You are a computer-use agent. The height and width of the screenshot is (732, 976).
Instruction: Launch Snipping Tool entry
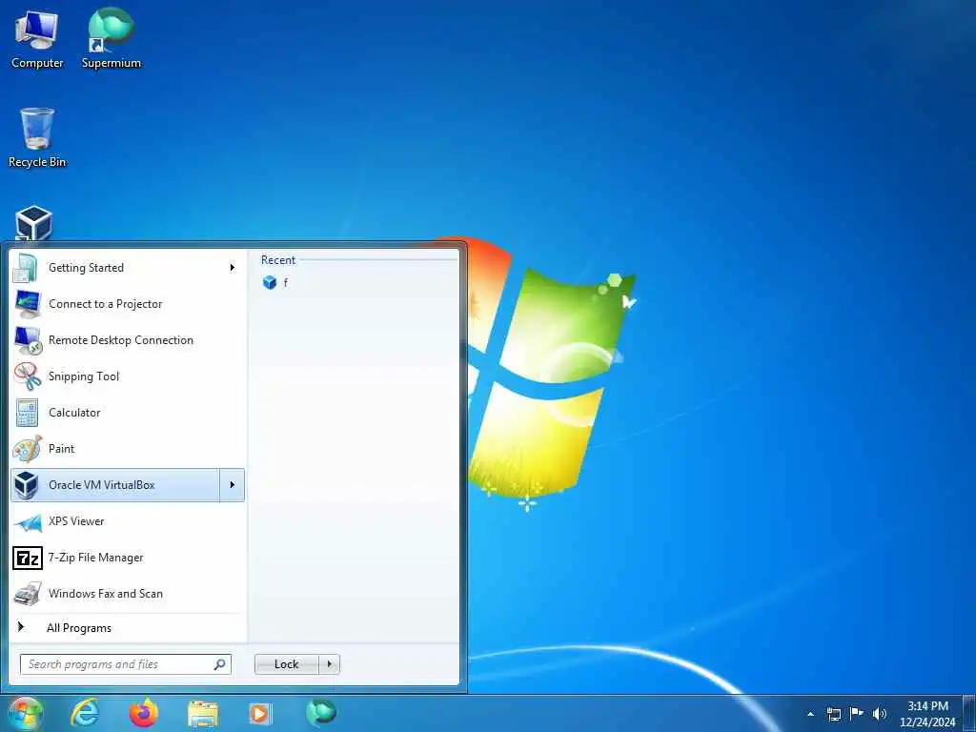tap(127, 376)
